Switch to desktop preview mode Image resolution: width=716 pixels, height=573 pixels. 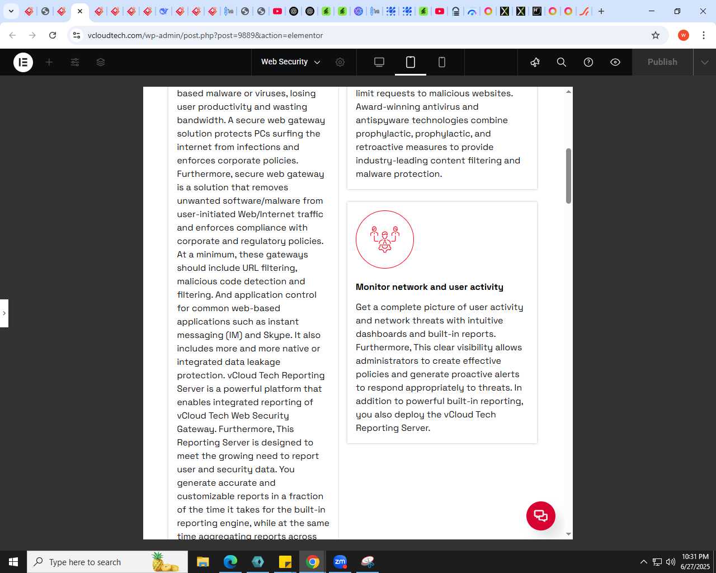point(379,62)
